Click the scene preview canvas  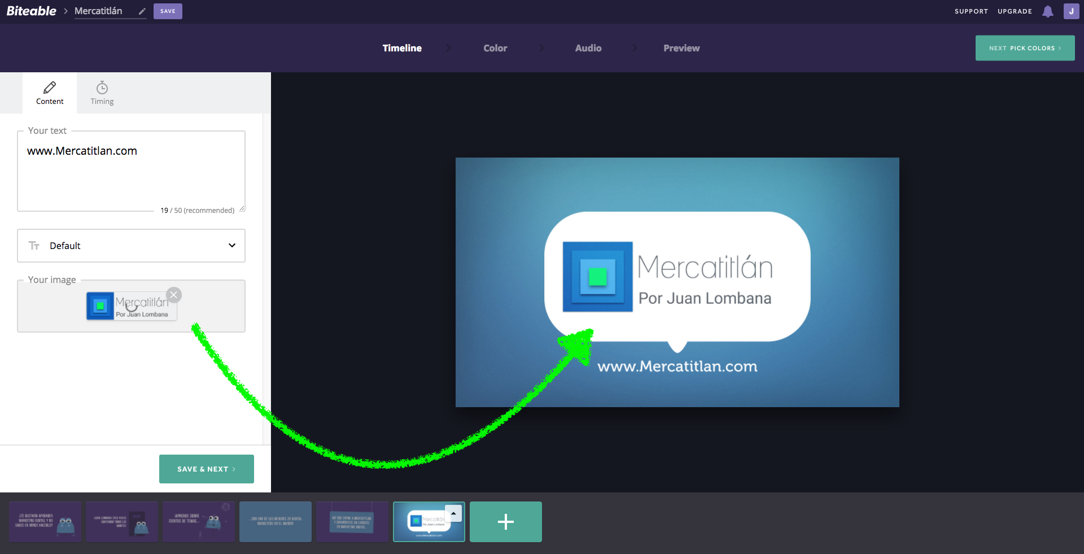point(677,282)
